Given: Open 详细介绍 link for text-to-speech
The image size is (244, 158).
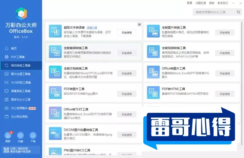Looking at the screenshot, I should (92, 28).
